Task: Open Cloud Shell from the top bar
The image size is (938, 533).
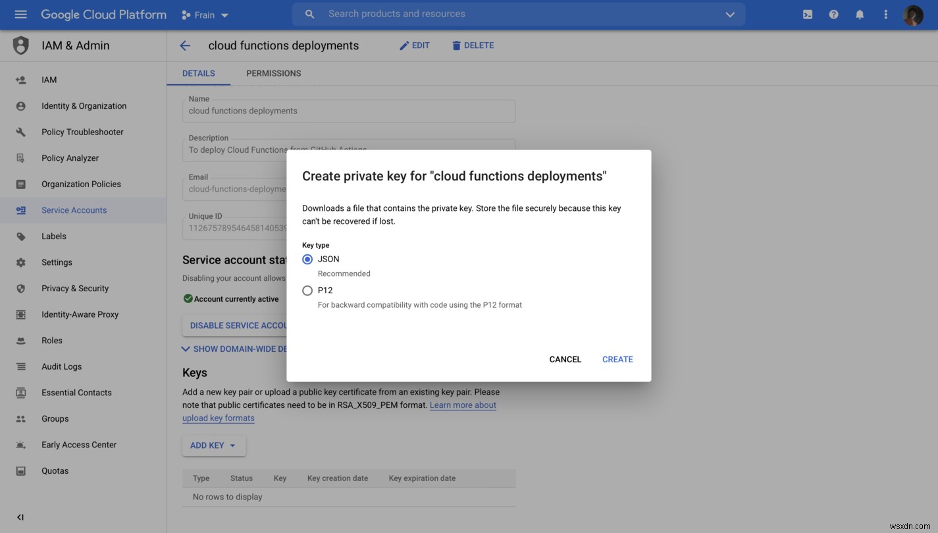Action: point(807,14)
